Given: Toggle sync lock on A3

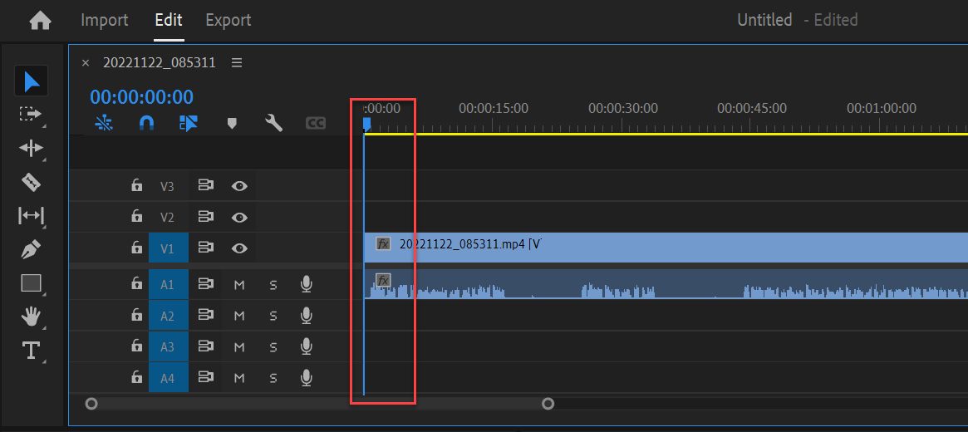Looking at the screenshot, I should (205, 346).
